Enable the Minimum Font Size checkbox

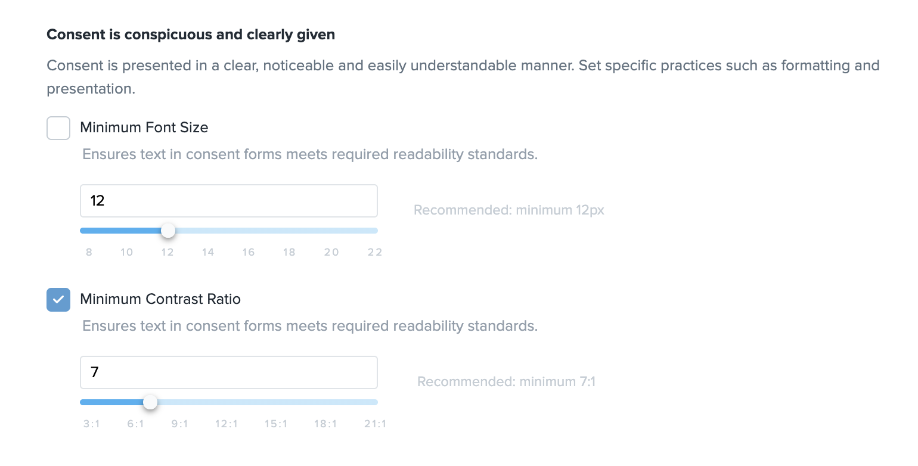click(x=58, y=128)
